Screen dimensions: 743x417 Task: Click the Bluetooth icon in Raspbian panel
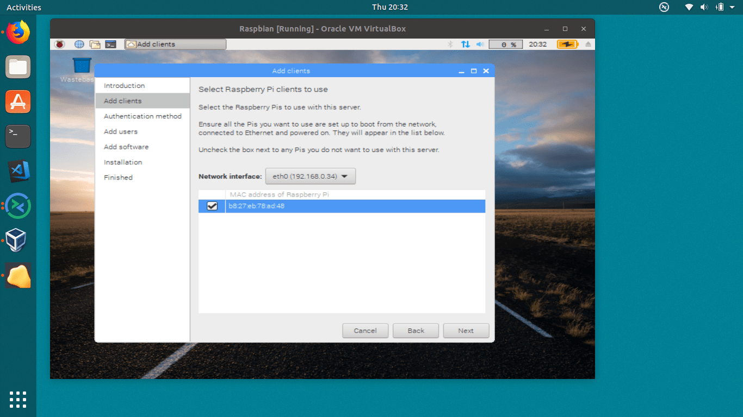click(x=450, y=44)
